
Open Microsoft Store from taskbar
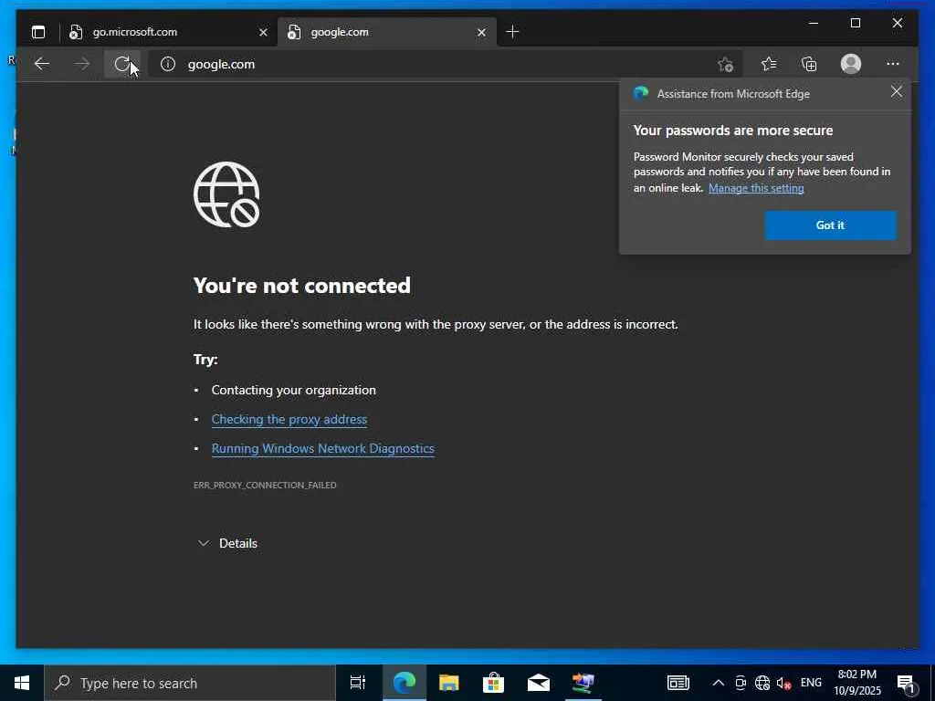coord(494,683)
